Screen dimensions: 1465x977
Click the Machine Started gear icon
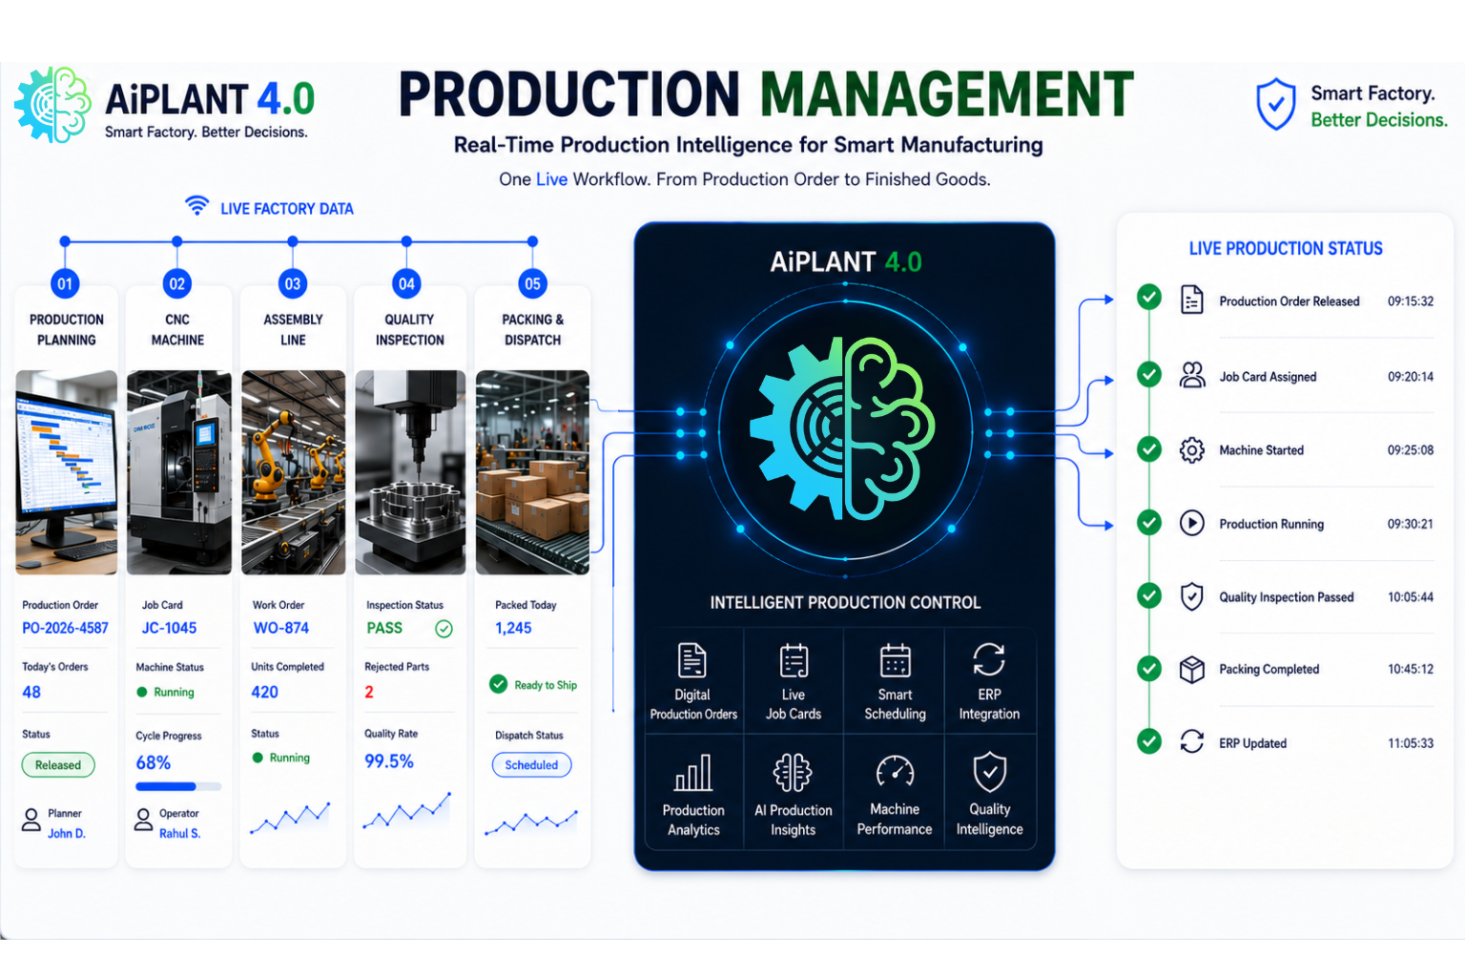(1192, 449)
